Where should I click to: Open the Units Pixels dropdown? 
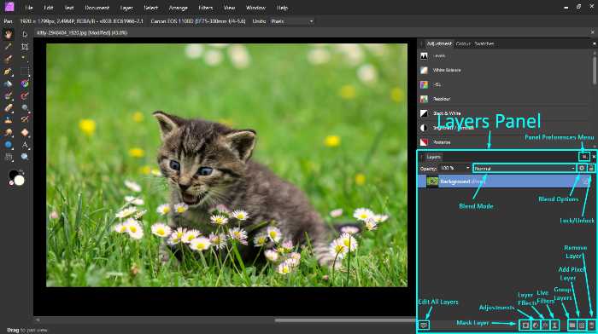pos(292,21)
